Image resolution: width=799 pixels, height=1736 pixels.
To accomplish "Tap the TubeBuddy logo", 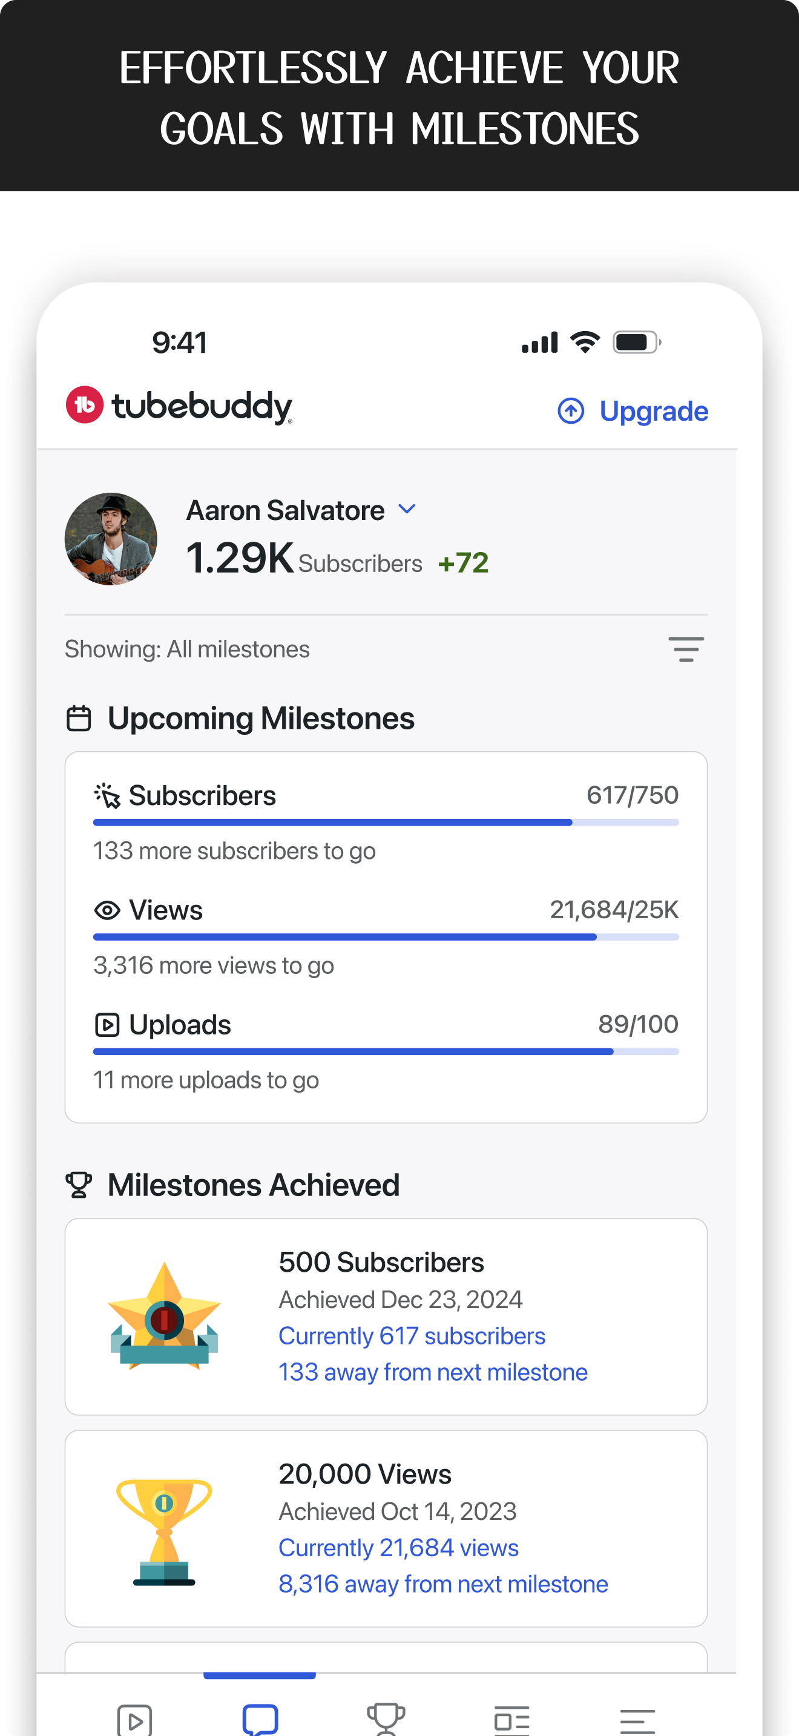I will click(x=179, y=406).
